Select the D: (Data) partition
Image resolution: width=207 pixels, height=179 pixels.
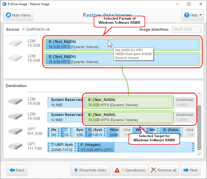(x=171, y=132)
